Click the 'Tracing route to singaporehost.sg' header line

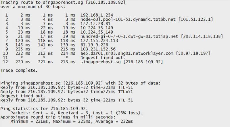[x=63, y=3]
